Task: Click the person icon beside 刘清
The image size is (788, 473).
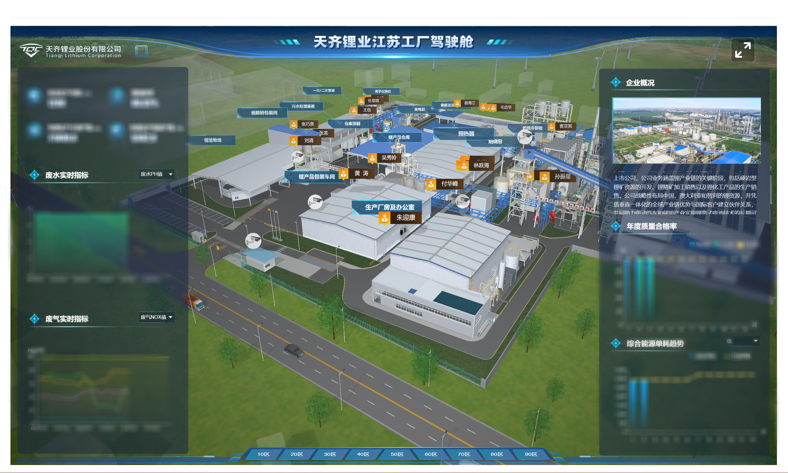Action: click(293, 141)
